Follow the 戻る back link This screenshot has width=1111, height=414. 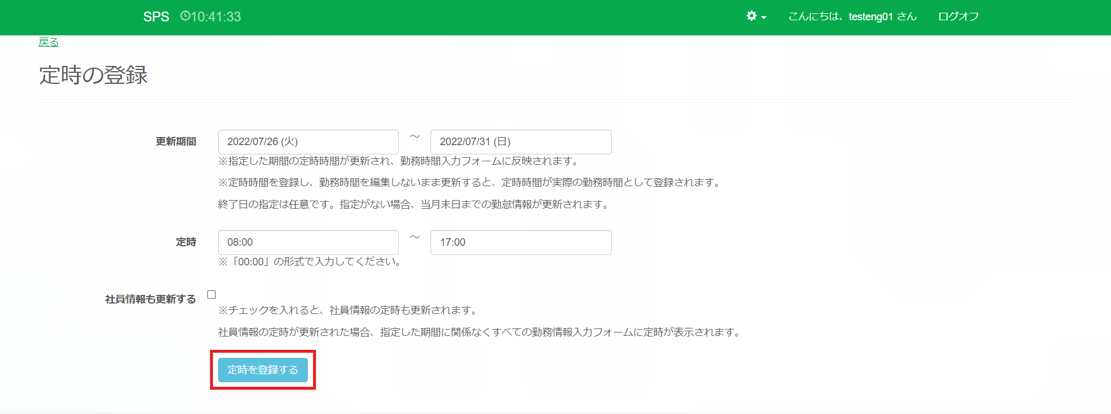point(49,42)
